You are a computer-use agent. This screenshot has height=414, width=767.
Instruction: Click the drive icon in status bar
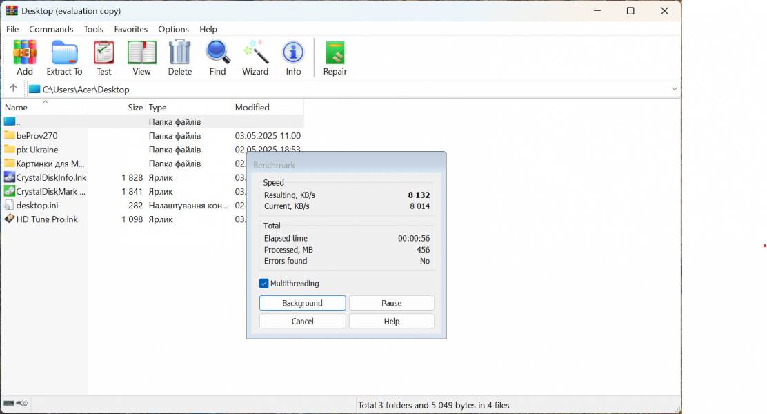(9, 403)
